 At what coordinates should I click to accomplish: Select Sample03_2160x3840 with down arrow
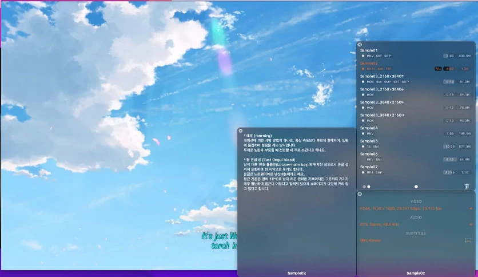(x=382, y=89)
